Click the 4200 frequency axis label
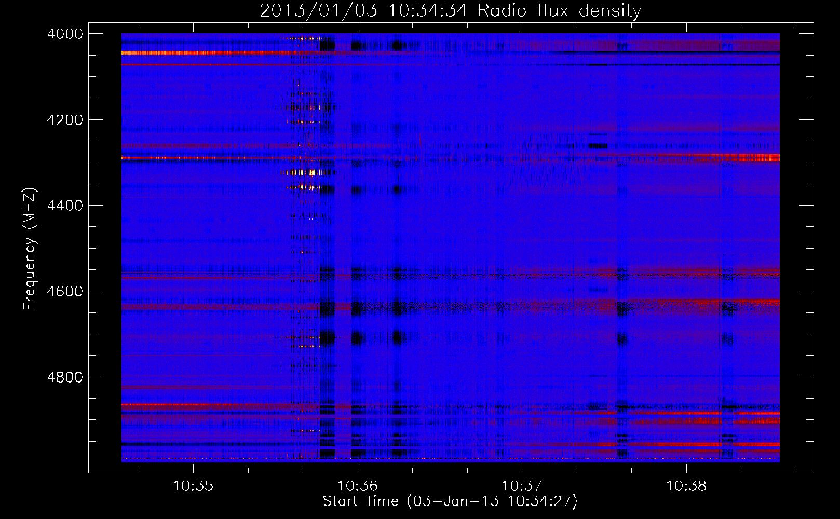Image resolution: width=840 pixels, height=519 pixels. (65, 120)
